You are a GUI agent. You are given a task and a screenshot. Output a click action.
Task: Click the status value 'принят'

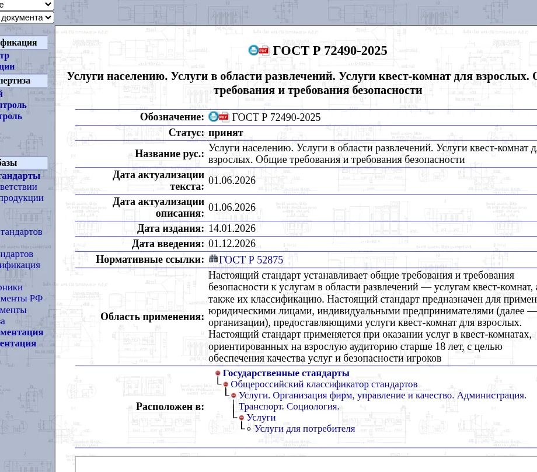point(226,133)
